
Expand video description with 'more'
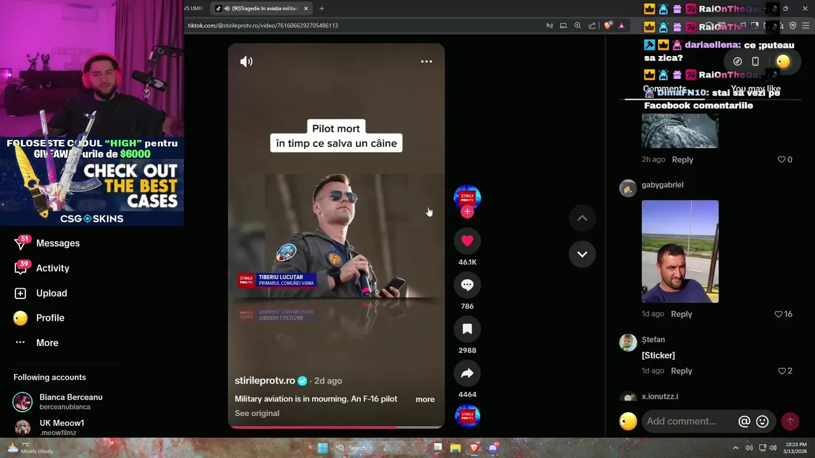pyautogui.click(x=425, y=399)
